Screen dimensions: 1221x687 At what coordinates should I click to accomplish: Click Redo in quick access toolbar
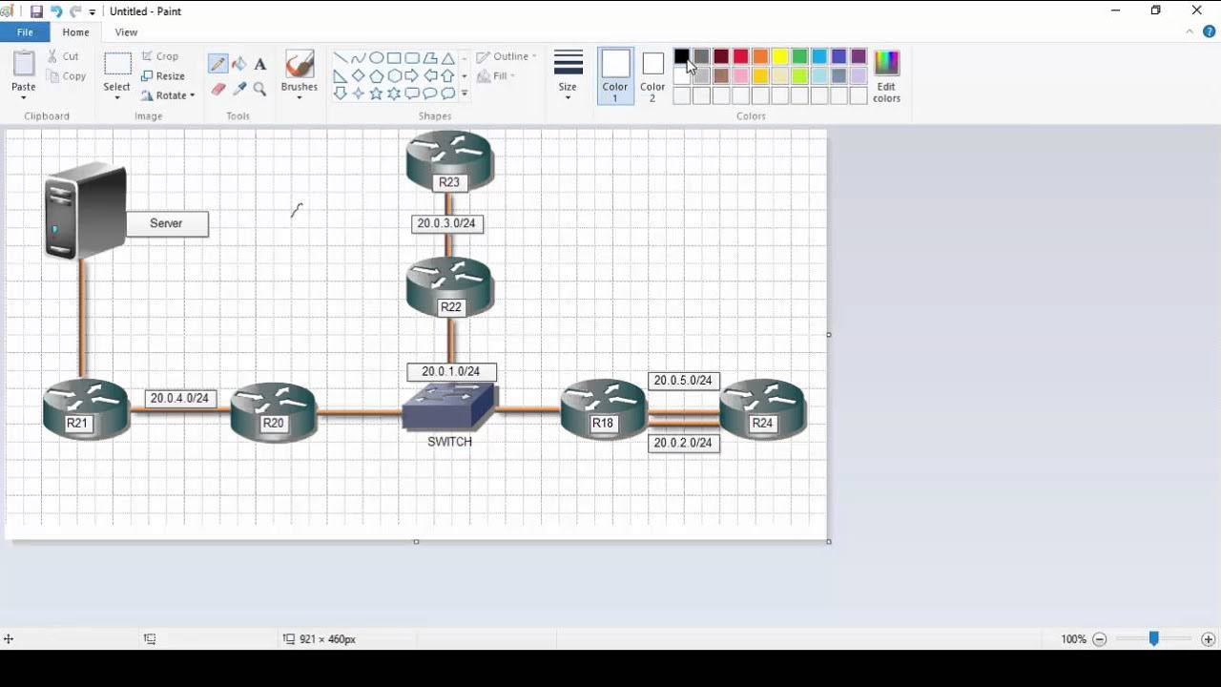point(75,11)
